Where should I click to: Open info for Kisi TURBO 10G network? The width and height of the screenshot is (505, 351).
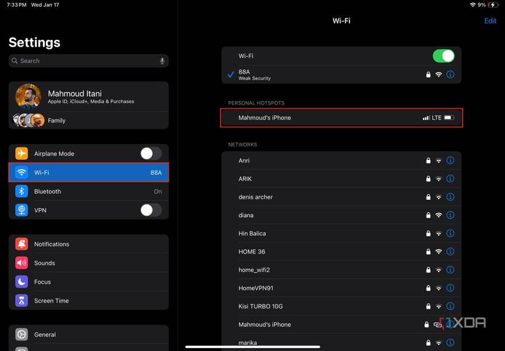pos(451,306)
